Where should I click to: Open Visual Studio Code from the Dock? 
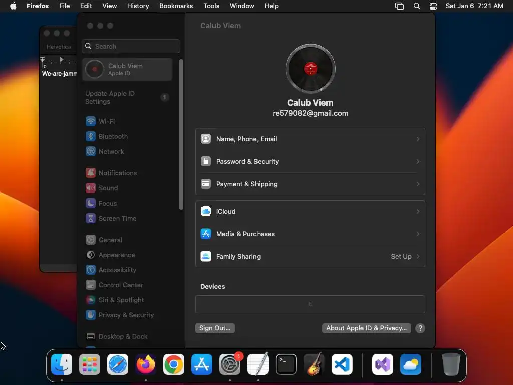pos(342,364)
